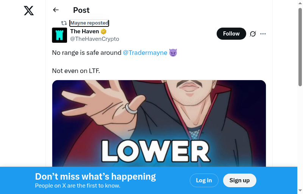Open the Mayne reposted link

click(x=89, y=23)
